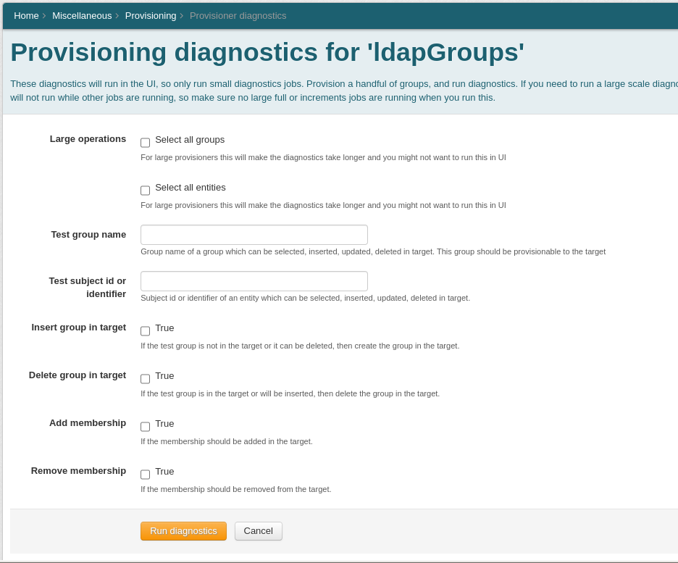
Task: Click the Home breadcrumb link
Action: click(x=26, y=15)
